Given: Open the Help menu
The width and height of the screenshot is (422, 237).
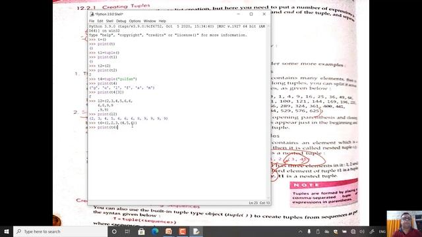Looking at the screenshot, I should [162, 21].
